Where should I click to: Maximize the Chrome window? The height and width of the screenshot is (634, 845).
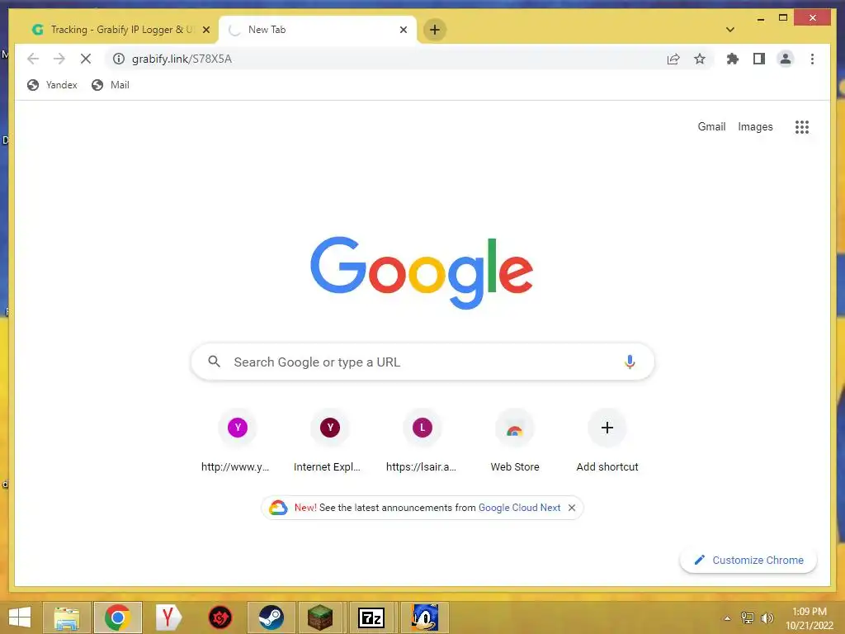coord(783,18)
